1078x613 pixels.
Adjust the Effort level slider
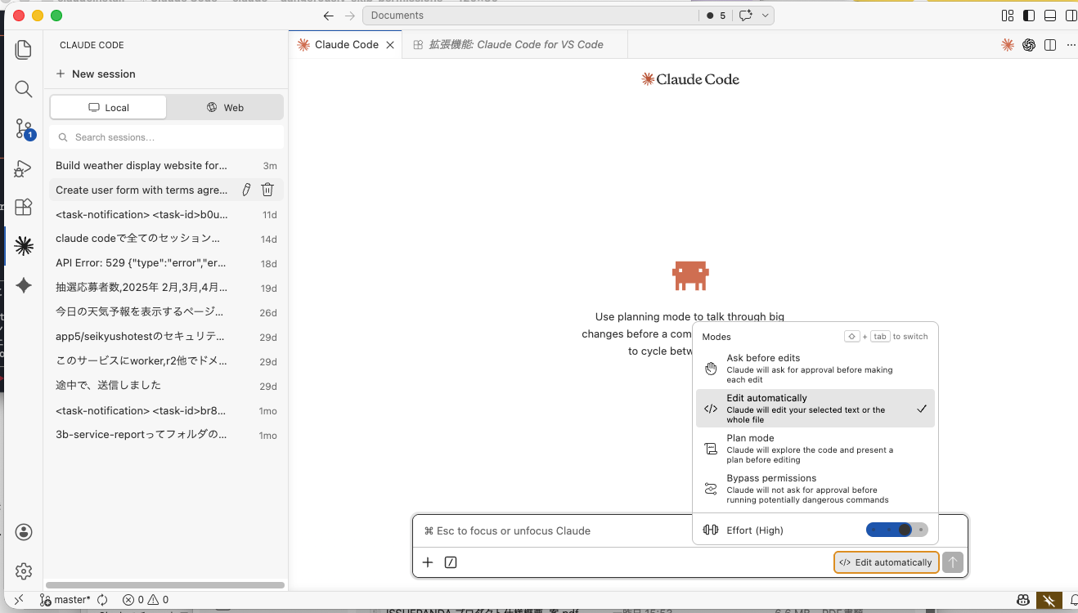coord(896,530)
